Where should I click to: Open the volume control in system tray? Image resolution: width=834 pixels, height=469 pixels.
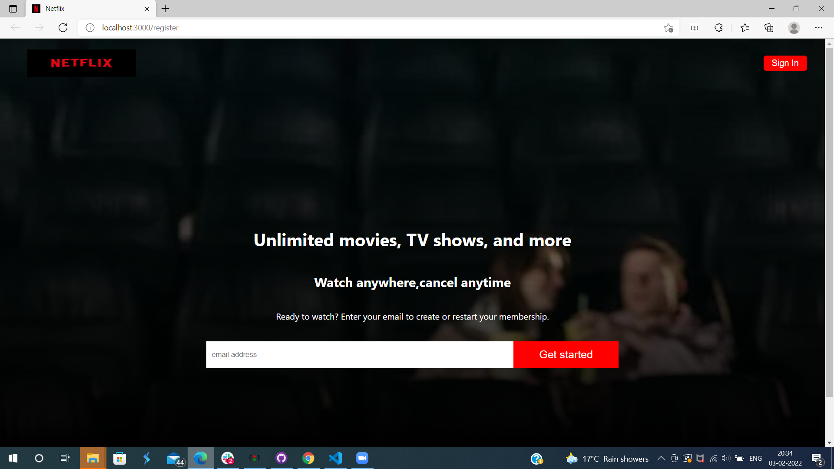[726, 458]
